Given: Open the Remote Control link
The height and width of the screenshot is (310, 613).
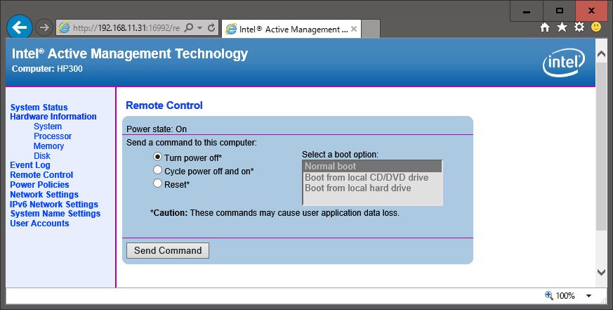Looking at the screenshot, I should click(41, 175).
